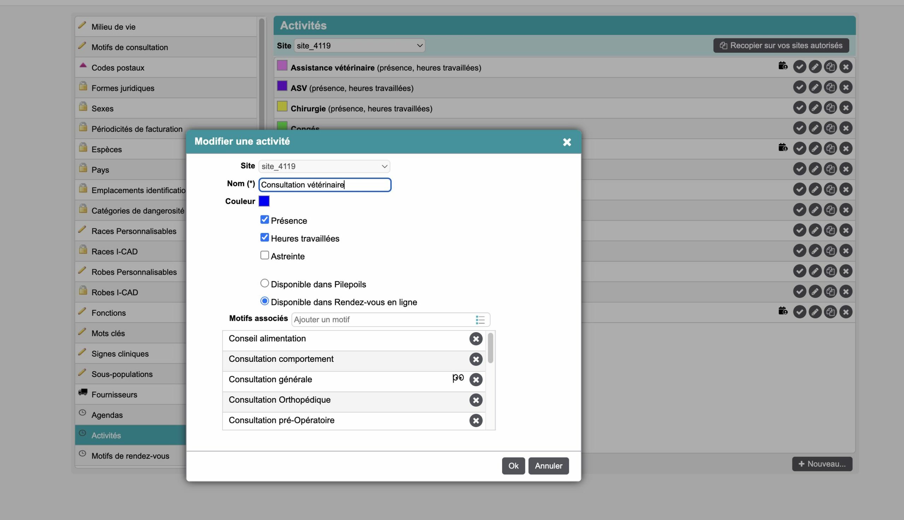Open Motifs de rendez-vous in sidebar

click(x=131, y=456)
